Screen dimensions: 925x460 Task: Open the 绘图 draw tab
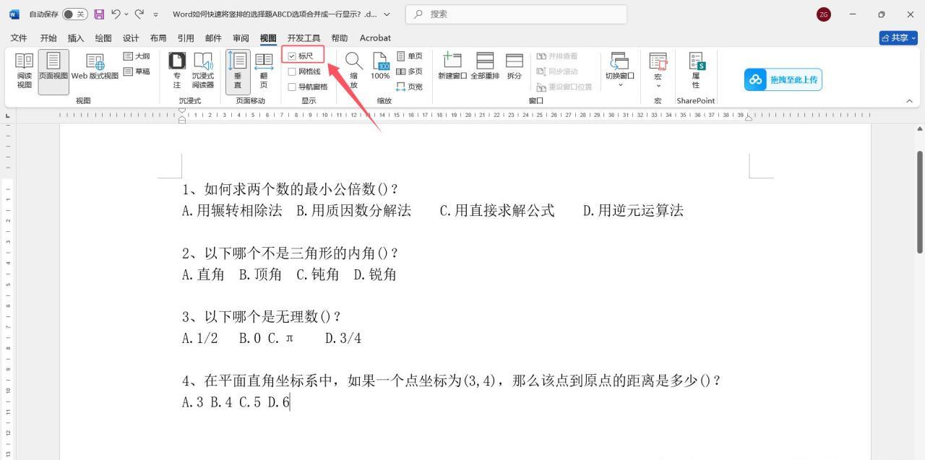pos(103,38)
